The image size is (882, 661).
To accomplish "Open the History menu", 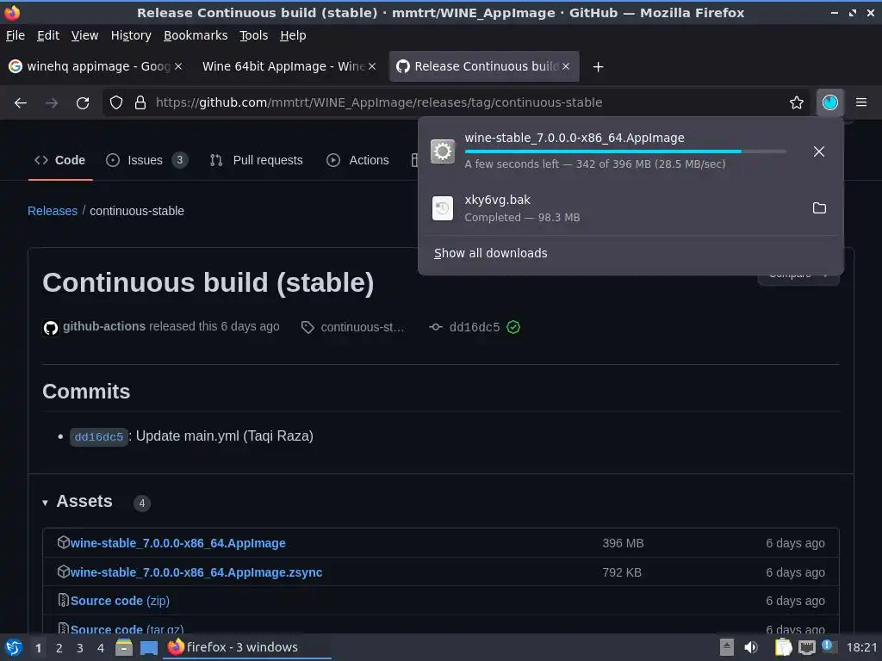I will [x=131, y=35].
